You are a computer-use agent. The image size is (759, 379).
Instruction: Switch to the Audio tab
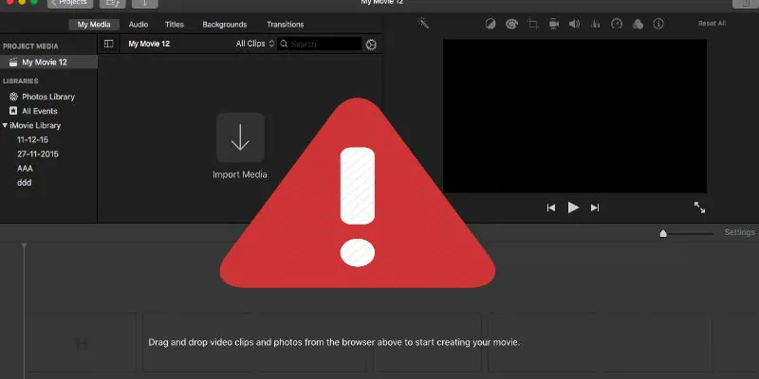click(139, 25)
